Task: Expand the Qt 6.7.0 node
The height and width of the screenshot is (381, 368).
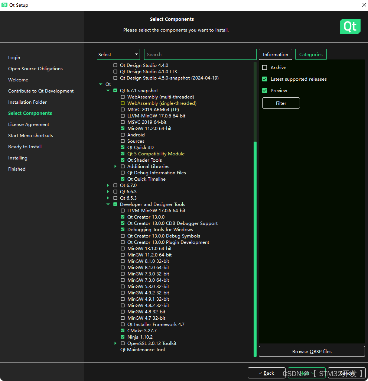Action: pyautogui.click(x=108, y=185)
